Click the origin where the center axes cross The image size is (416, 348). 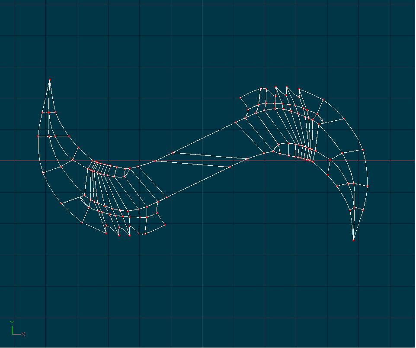tap(202, 161)
